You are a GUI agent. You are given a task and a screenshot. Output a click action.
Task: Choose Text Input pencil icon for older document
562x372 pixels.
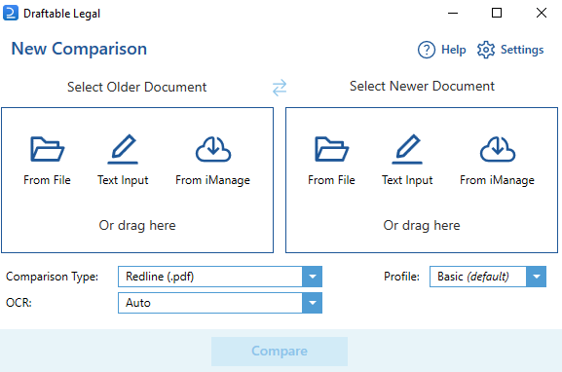point(123,149)
